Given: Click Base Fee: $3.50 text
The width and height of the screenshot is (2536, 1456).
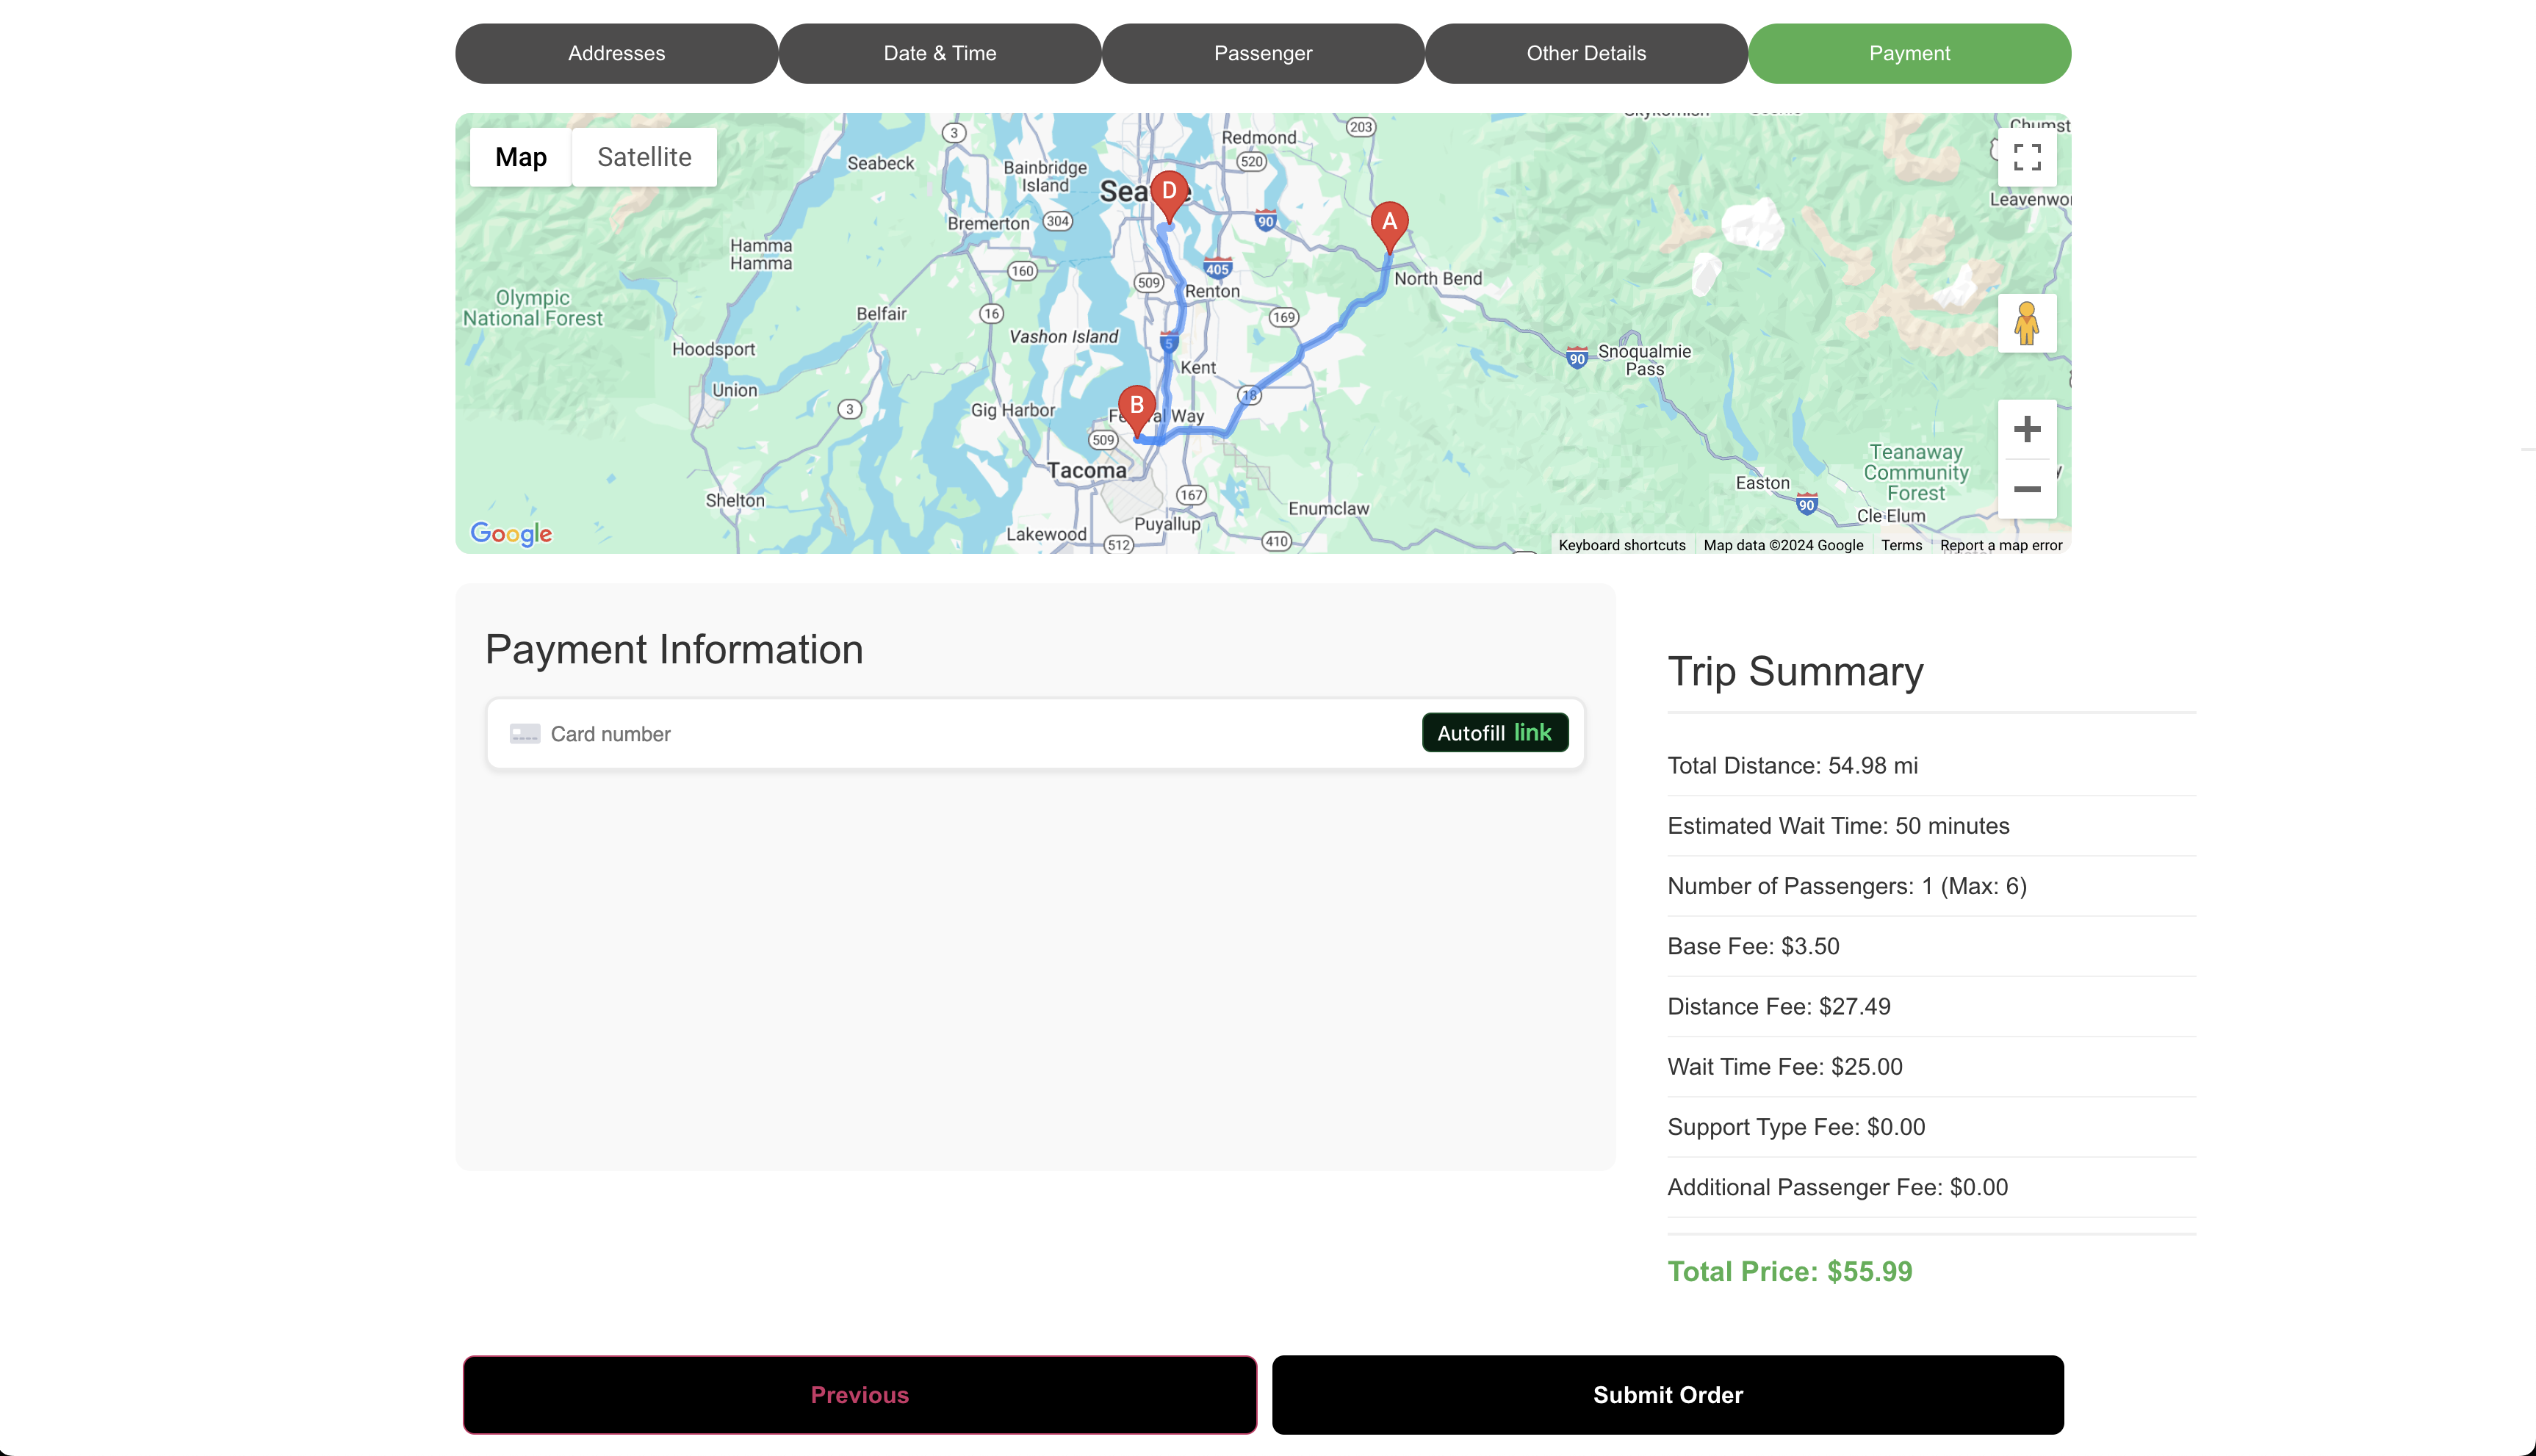Looking at the screenshot, I should point(1753,946).
